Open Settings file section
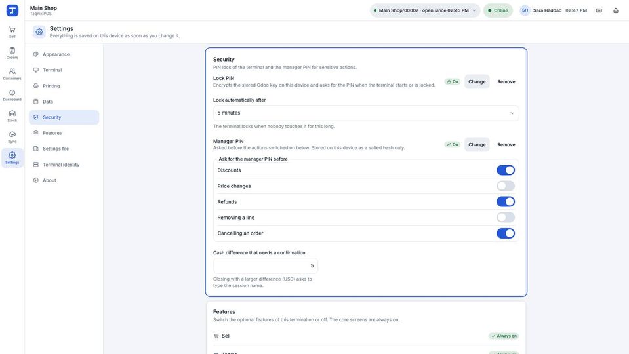The width and height of the screenshot is (629, 354). pos(64,149)
